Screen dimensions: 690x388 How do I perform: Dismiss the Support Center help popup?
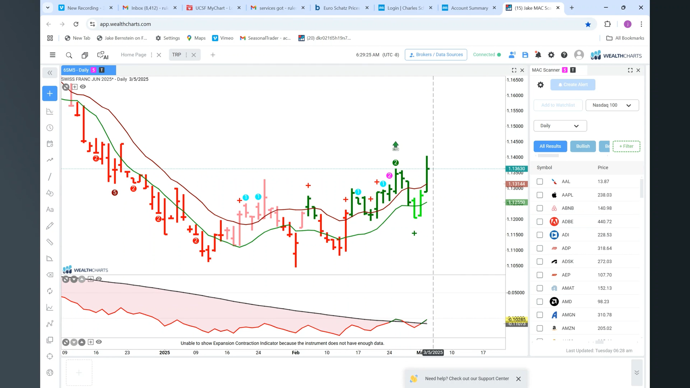(x=518, y=379)
